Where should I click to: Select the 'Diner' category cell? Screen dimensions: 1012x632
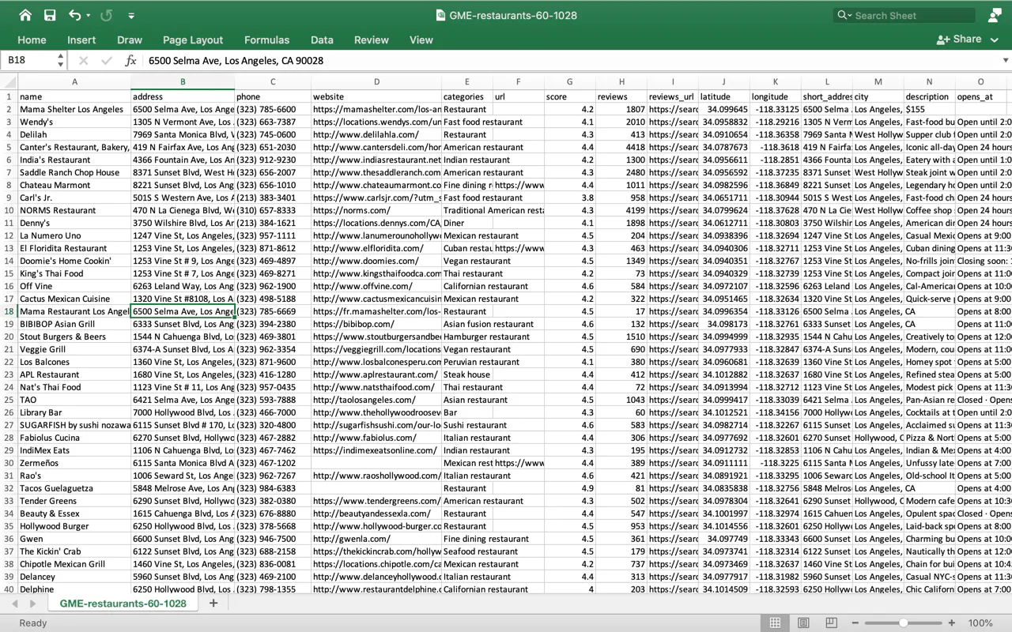pyautogui.click(x=466, y=223)
